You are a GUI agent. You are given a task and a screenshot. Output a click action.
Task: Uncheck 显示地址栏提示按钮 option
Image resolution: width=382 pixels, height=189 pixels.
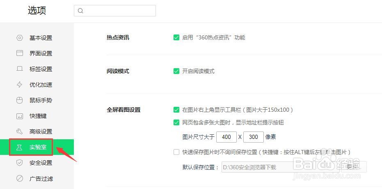click(x=176, y=122)
